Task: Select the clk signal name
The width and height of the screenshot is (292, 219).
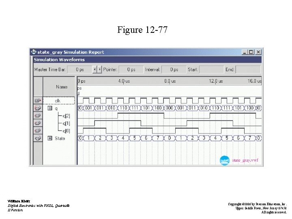Action: (x=58, y=101)
